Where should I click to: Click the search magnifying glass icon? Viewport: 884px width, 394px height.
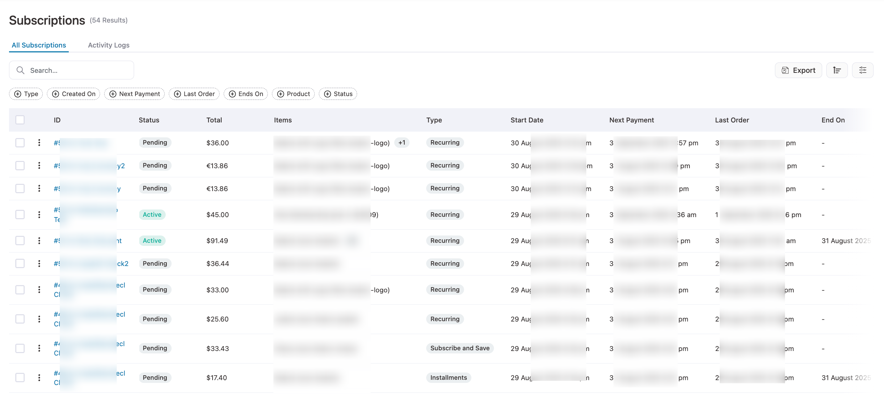tap(20, 70)
